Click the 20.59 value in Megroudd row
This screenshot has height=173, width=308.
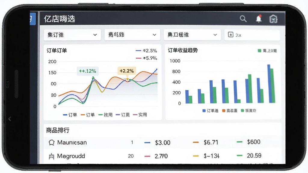point(254,156)
